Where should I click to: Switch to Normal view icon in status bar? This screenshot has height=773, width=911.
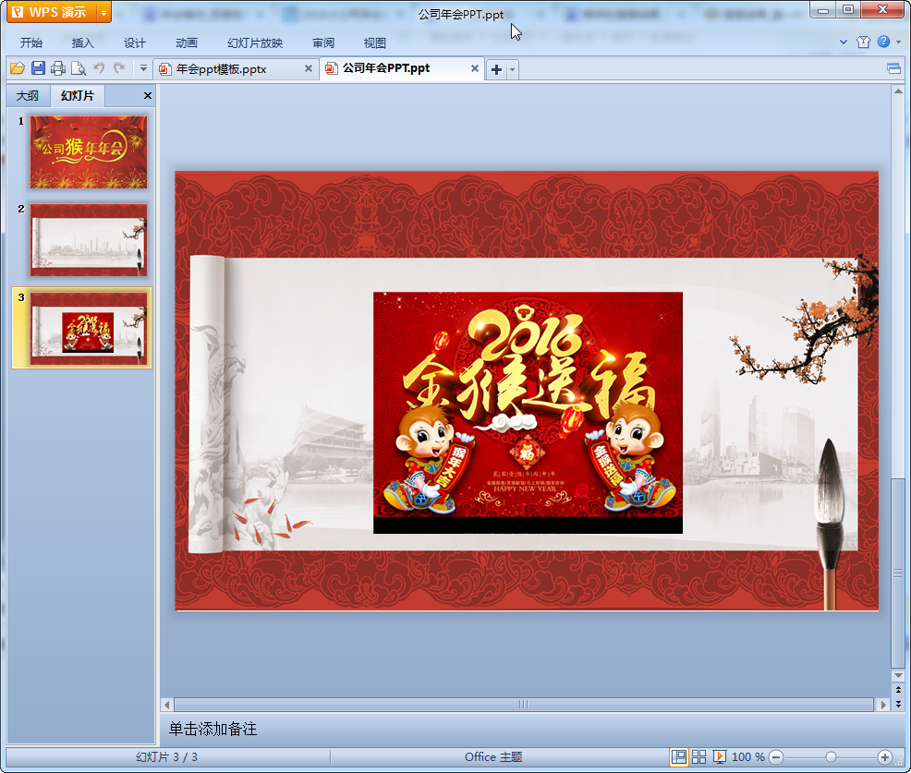(x=678, y=756)
